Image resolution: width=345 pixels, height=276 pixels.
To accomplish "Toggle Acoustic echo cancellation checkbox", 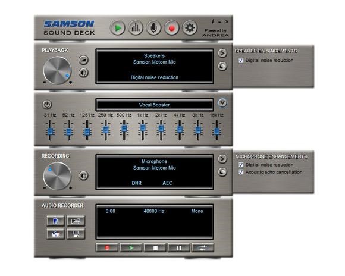I will pyautogui.click(x=241, y=172).
